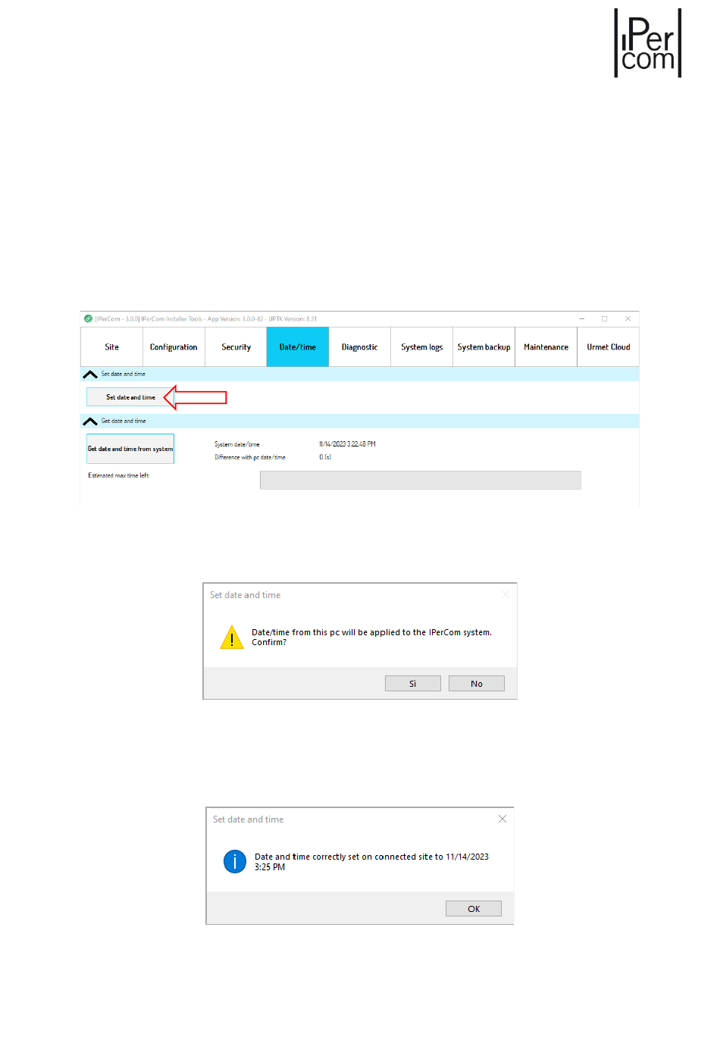The width and height of the screenshot is (720, 1059).
Task: Open the Site tab
Action: [x=111, y=347]
